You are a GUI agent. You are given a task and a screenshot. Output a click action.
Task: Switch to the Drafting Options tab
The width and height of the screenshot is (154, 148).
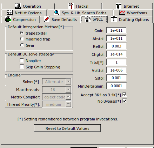(x=130, y=20)
